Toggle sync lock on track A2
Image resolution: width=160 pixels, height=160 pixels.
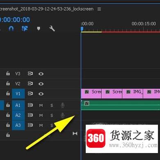(x=30, y=115)
